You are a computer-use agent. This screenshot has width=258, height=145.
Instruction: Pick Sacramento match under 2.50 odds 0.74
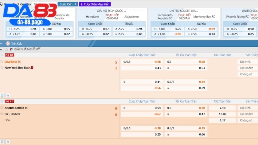[x=201, y=34]
